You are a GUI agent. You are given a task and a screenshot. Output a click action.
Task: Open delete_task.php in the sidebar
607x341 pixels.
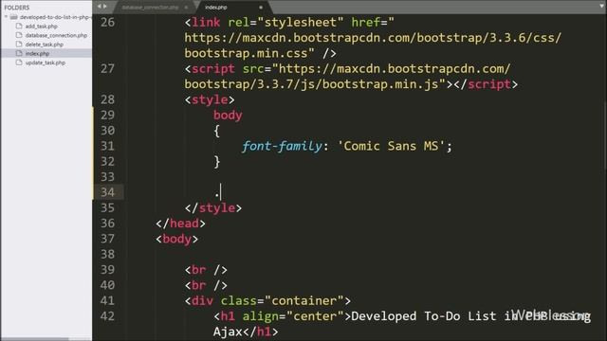[x=45, y=45]
